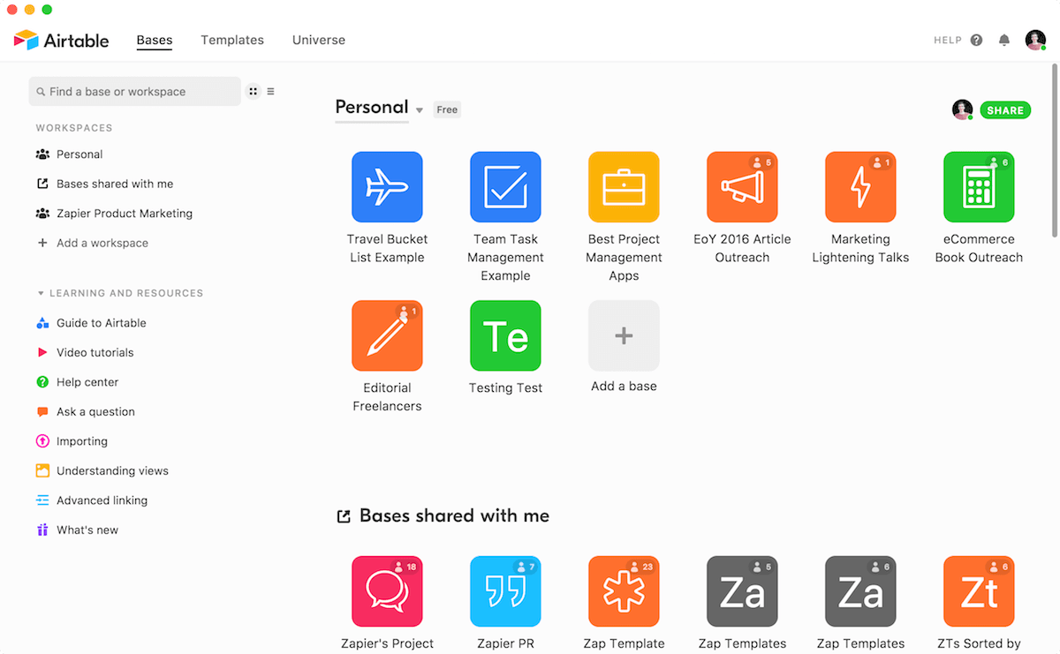Open the Help question mark icon
The image size is (1060, 654).
click(x=976, y=40)
